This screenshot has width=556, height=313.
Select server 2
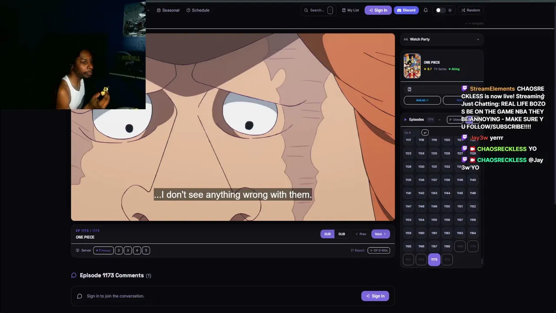119,250
